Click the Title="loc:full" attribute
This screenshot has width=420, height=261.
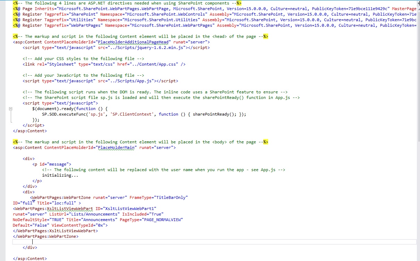click(x=57, y=203)
